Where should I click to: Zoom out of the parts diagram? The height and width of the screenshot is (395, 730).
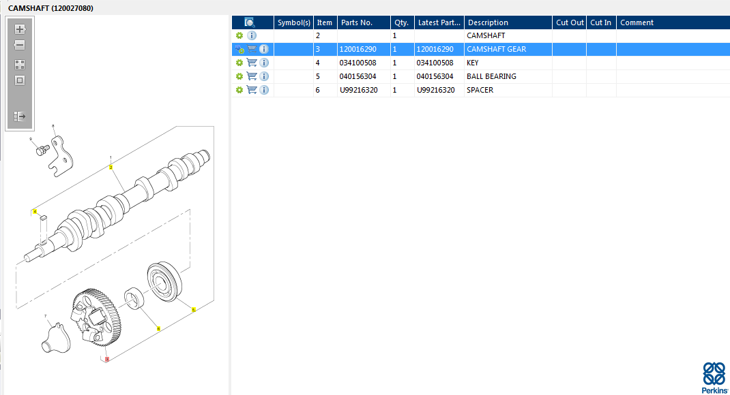pos(20,45)
